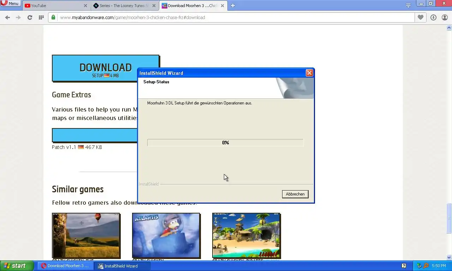Screen dimensions: 452x271
Task: Click the Setup-Status header text
Action: 156,82
